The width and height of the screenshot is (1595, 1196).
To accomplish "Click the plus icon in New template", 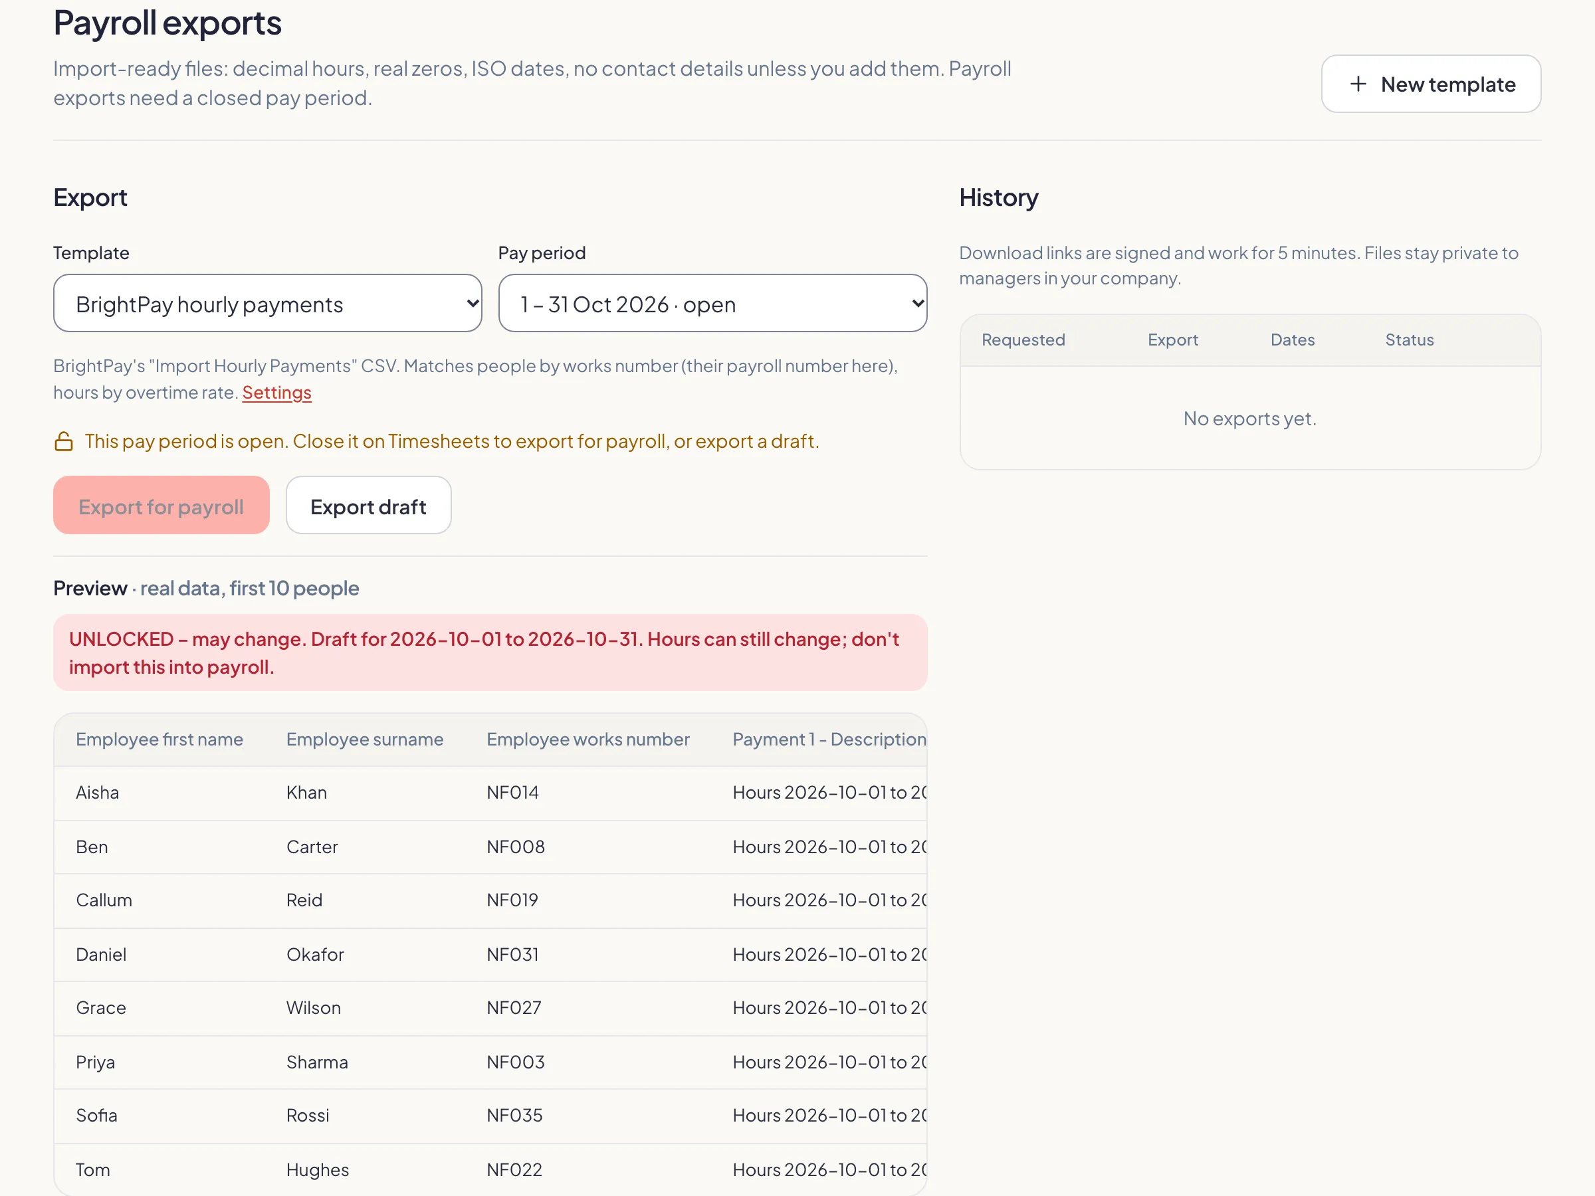I will [1358, 84].
